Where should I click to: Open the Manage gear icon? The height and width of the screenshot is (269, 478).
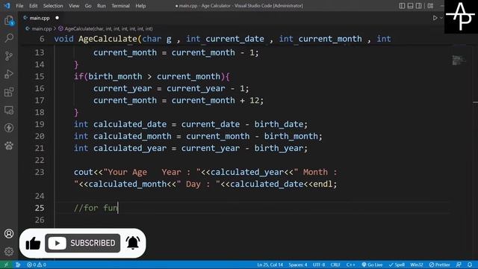tap(9, 251)
